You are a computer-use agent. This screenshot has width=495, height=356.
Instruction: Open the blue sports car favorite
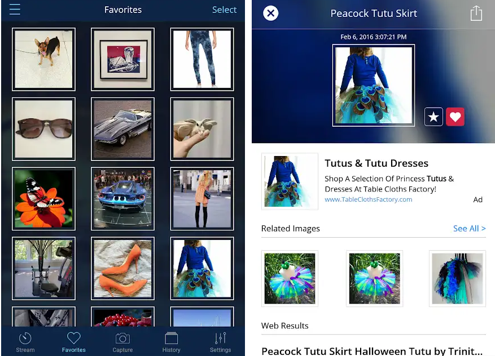tap(123, 199)
